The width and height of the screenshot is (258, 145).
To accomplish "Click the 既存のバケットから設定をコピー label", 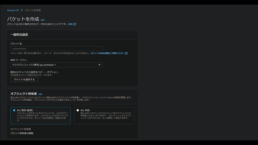I will coord(34,72).
